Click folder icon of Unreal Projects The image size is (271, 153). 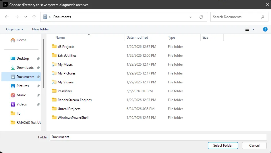(x=54, y=109)
